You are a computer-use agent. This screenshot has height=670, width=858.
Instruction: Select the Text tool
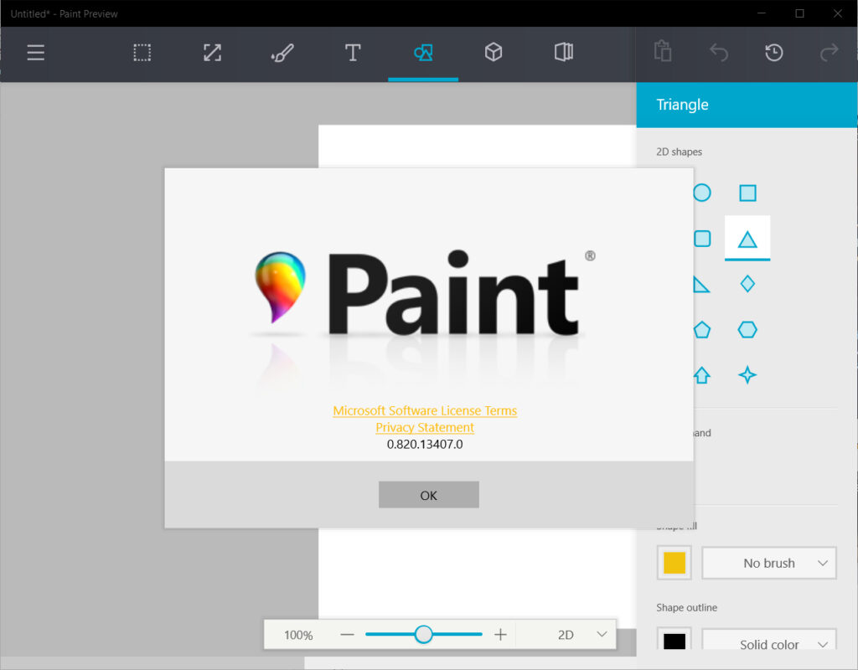pyautogui.click(x=353, y=54)
